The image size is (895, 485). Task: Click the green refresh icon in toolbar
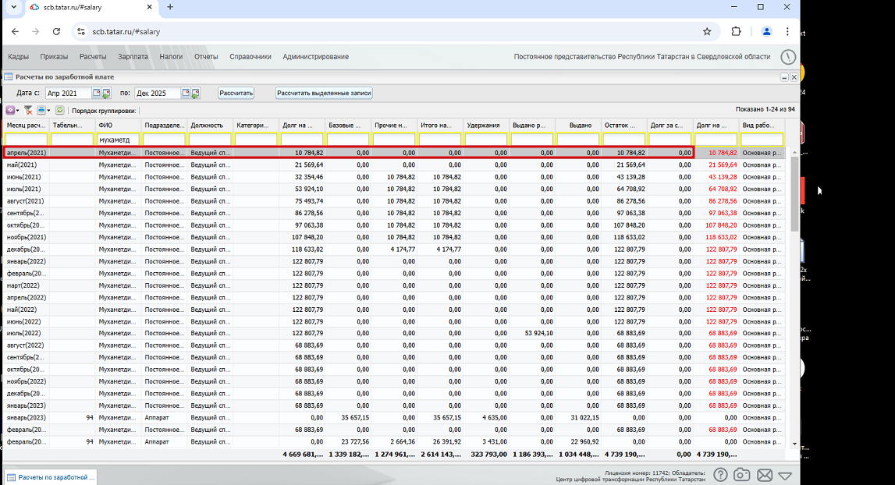click(x=59, y=111)
